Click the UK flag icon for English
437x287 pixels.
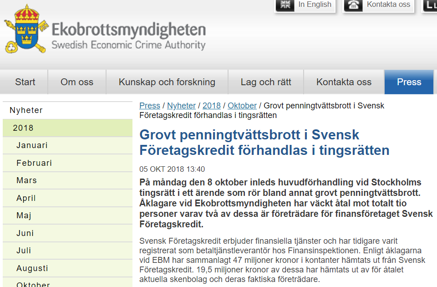pos(285,5)
